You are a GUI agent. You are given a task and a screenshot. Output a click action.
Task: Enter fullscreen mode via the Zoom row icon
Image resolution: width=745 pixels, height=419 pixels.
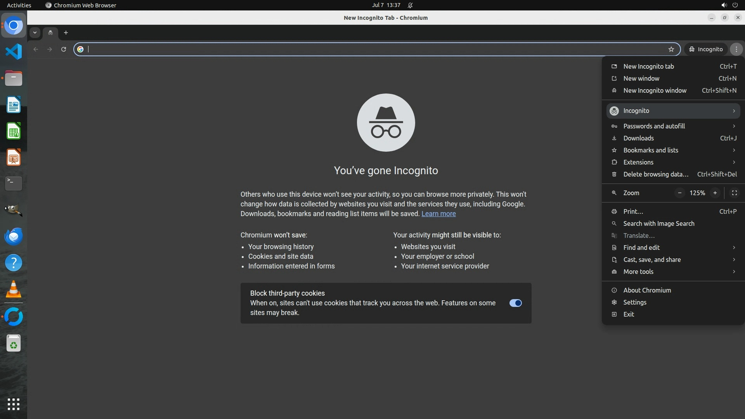[x=734, y=193]
